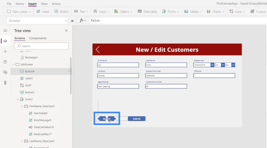Click the AgentName field Mark Siedling
This screenshot has width=267, height=148.
118,86
